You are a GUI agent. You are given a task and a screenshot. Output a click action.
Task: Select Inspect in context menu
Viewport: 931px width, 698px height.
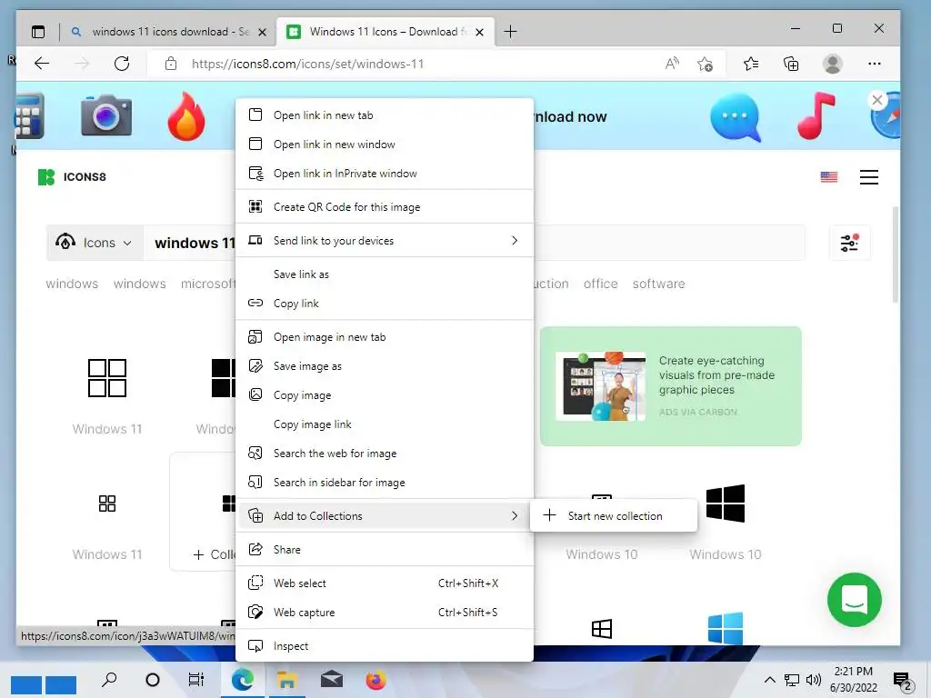(385, 646)
